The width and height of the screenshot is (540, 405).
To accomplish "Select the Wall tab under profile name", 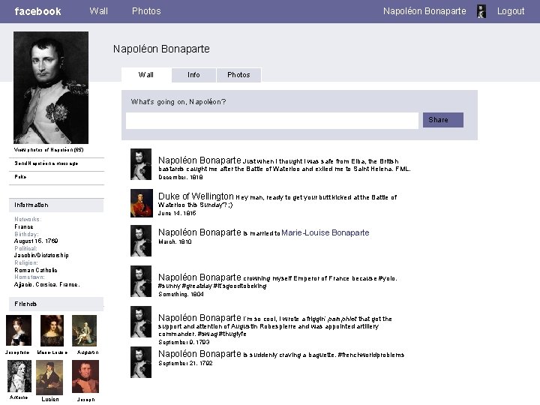I will (x=146, y=75).
